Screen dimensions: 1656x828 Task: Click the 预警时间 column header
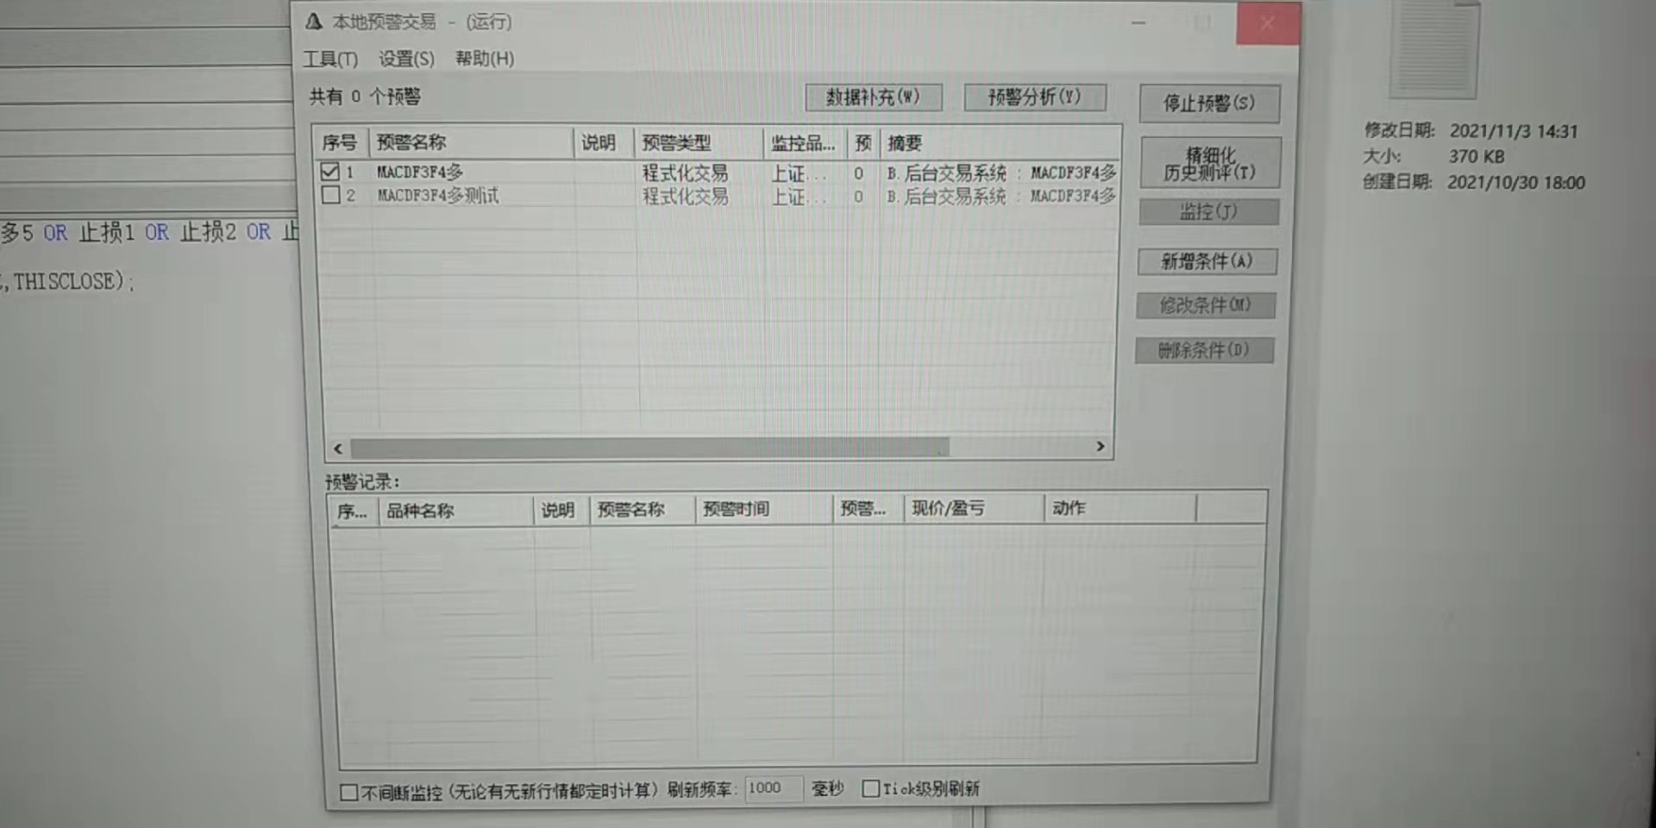click(x=763, y=509)
